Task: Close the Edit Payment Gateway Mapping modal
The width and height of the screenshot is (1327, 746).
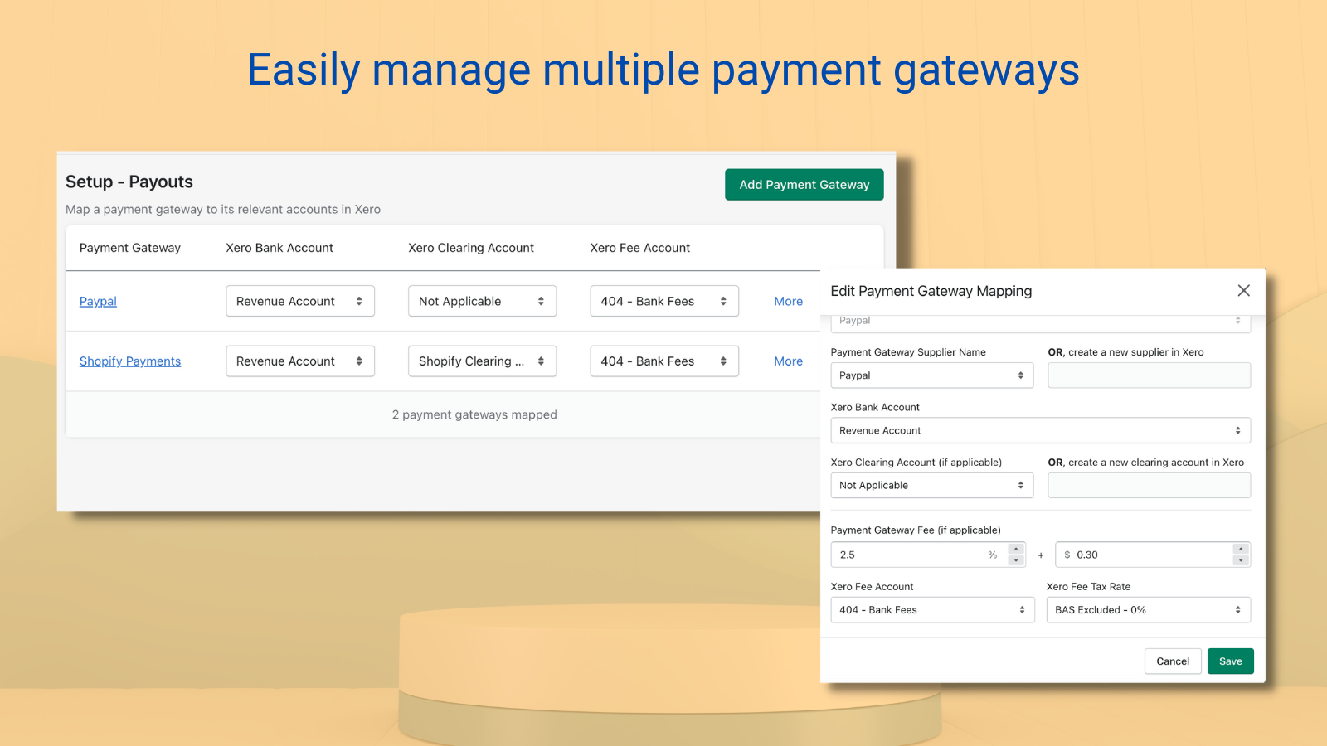Action: 1243,290
